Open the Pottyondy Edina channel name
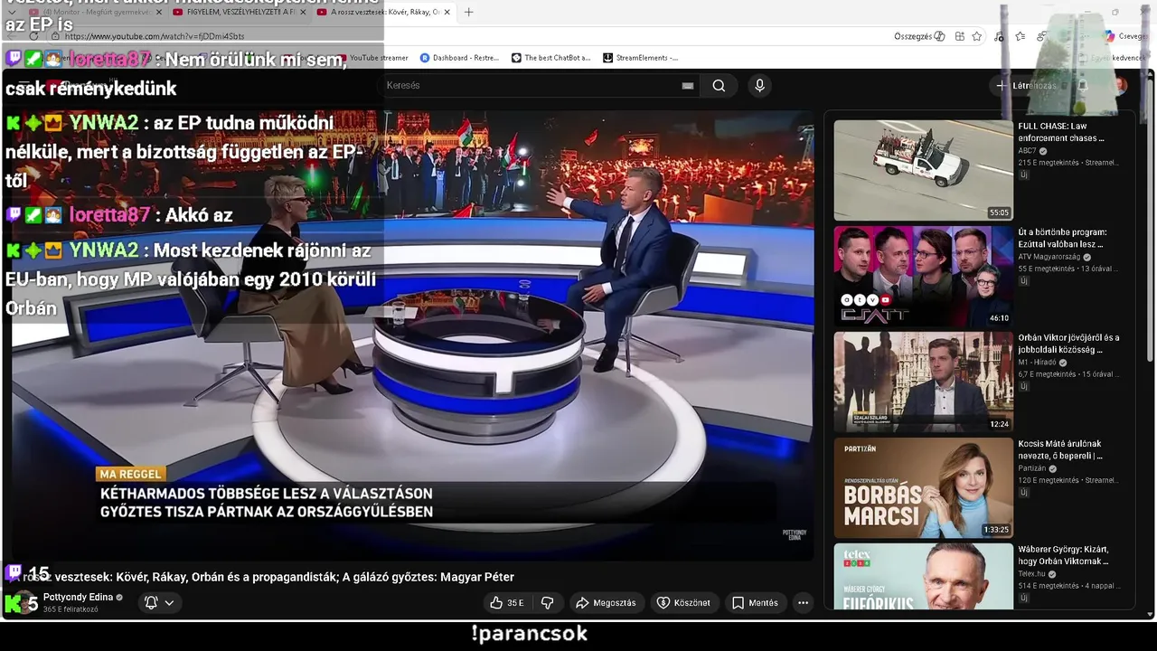Screen dimensions: 1157x651 (78, 597)
